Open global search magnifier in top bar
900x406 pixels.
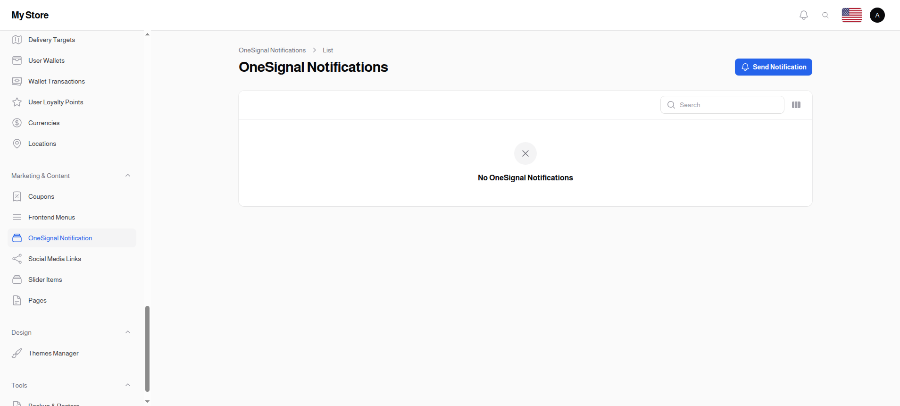click(x=825, y=15)
